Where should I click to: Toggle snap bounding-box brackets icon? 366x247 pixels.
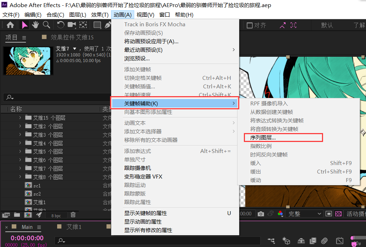point(294,25)
